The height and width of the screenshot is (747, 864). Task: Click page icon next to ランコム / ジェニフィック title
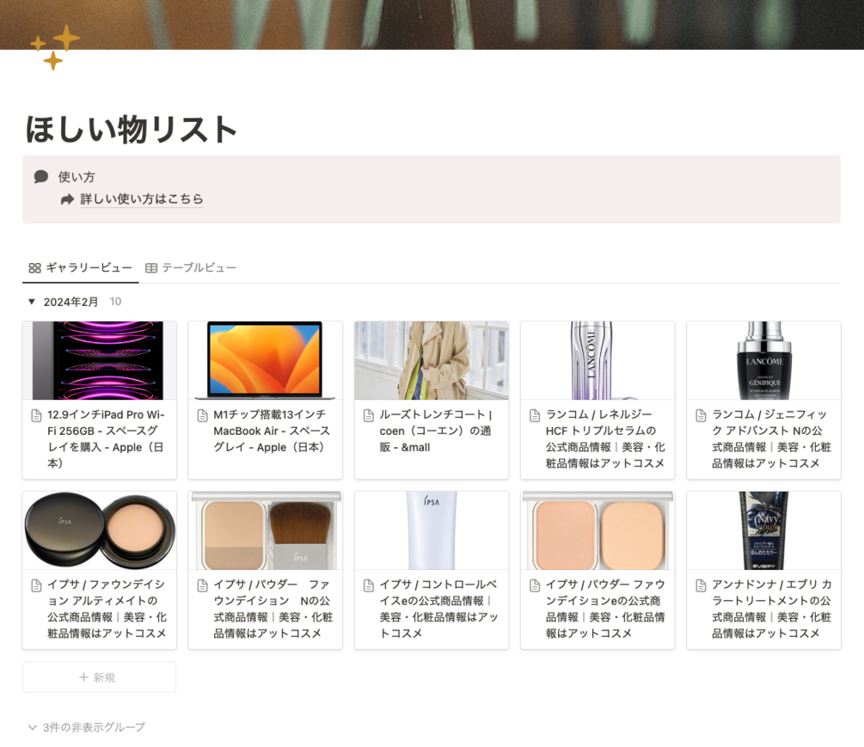[701, 415]
